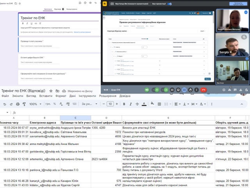Click the print icon in Sheets toolbar

coord(18,104)
